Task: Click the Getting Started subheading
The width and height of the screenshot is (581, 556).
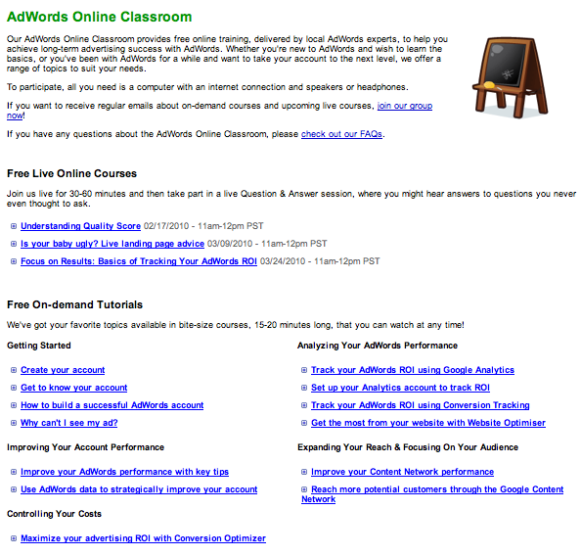Action: coord(39,346)
